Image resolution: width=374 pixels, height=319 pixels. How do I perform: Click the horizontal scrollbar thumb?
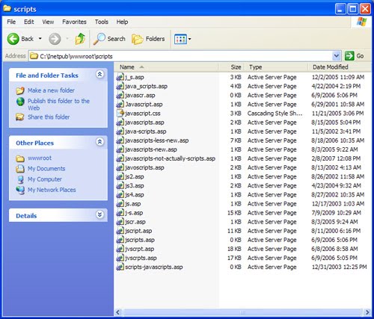coord(242,312)
